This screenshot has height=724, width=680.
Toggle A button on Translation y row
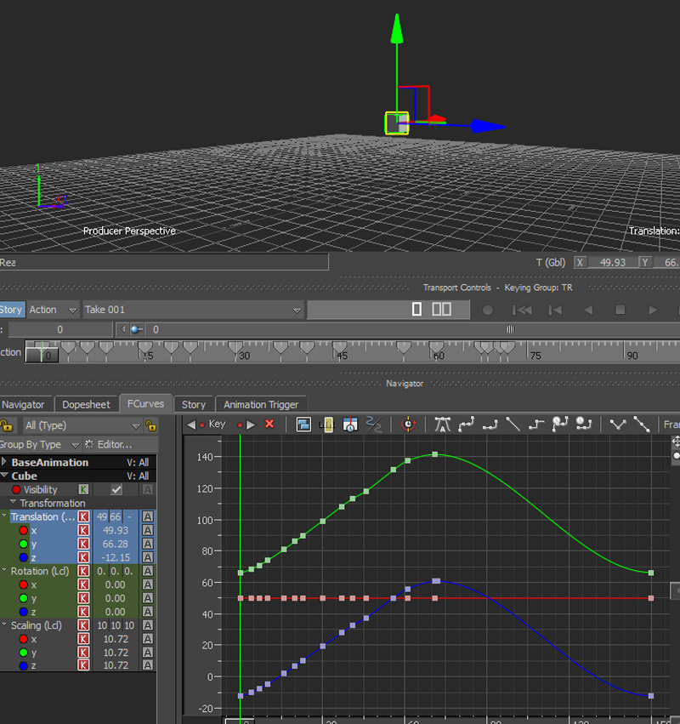148,544
